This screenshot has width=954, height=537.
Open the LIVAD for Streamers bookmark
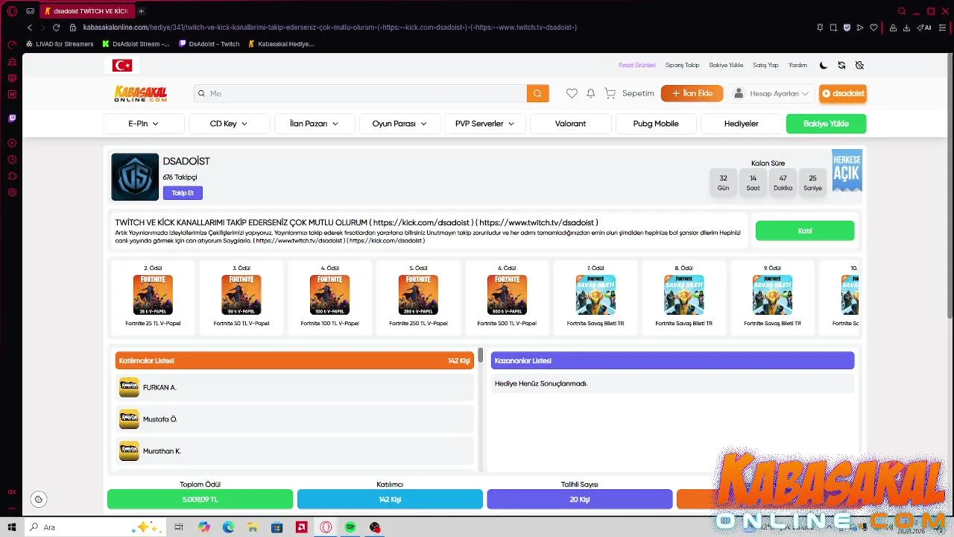60,44
